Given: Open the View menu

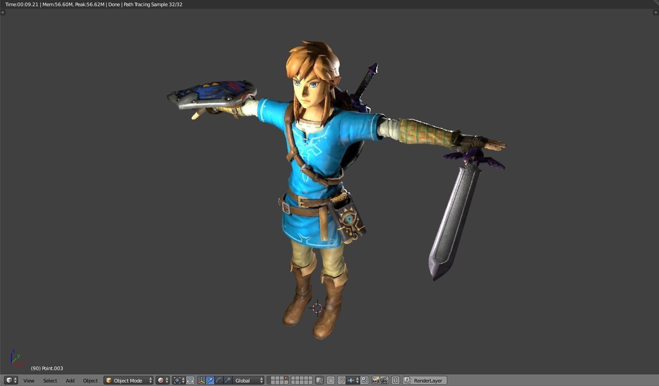Looking at the screenshot, I should tap(29, 380).
